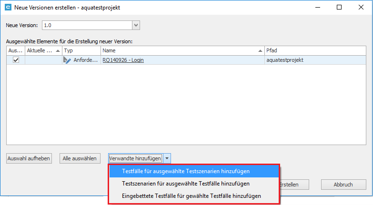Close the dialog with the X button
This screenshot has width=373, height=205.
pyautogui.click(x=361, y=8)
